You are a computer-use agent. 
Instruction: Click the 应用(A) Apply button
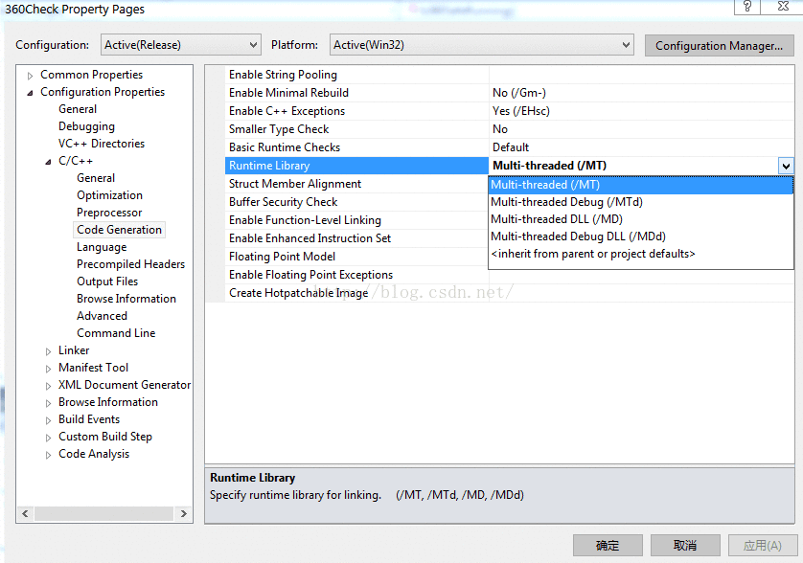(x=763, y=546)
